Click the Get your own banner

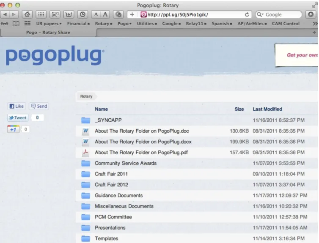point(296,55)
